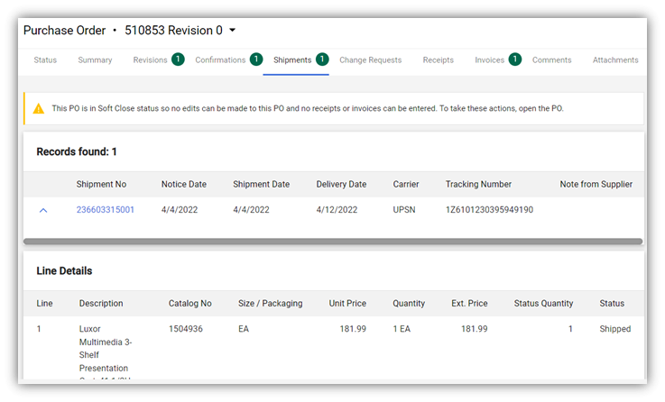
Task: Go to the Change Requests tab
Action: coord(370,60)
